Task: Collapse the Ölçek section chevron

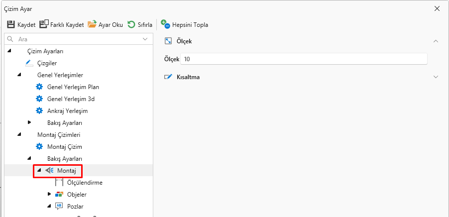Action: point(436,41)
